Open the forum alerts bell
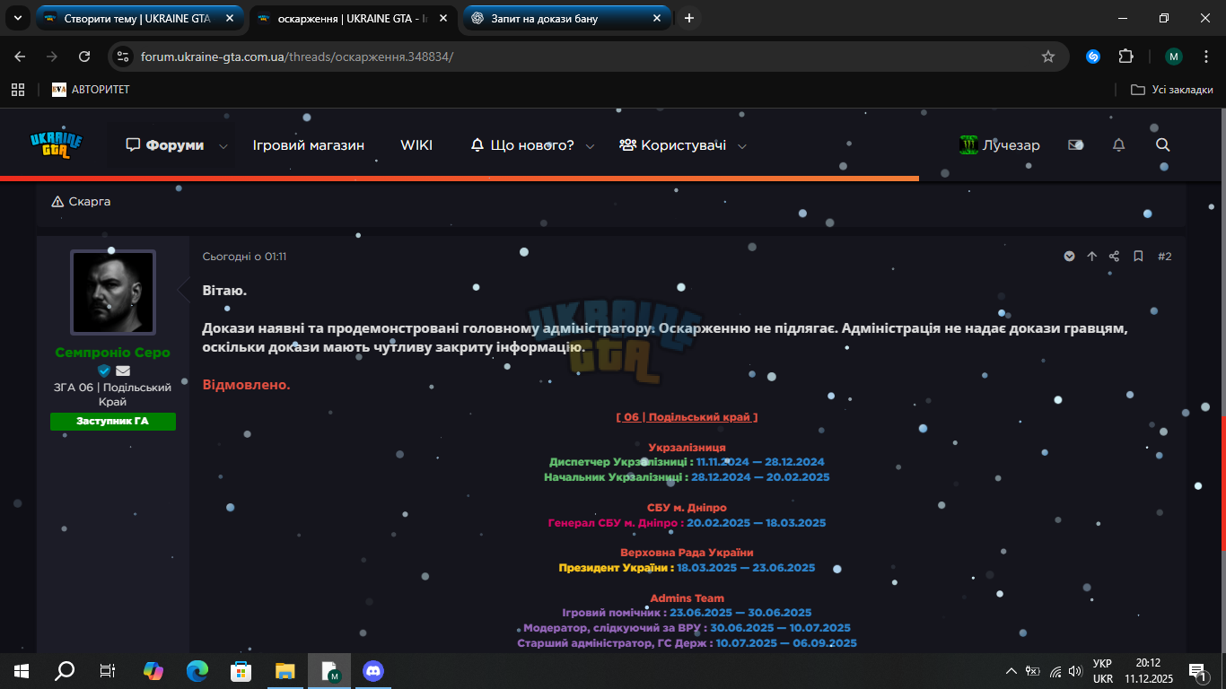1226x689 pixels. 1118,145
